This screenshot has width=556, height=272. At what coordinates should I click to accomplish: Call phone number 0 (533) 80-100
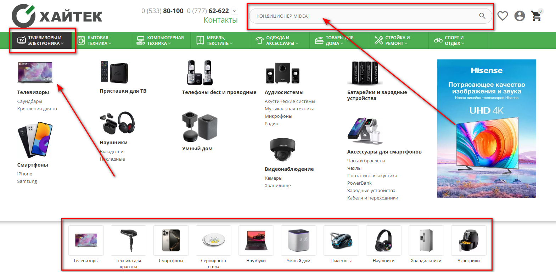click(x=162, y=11)
